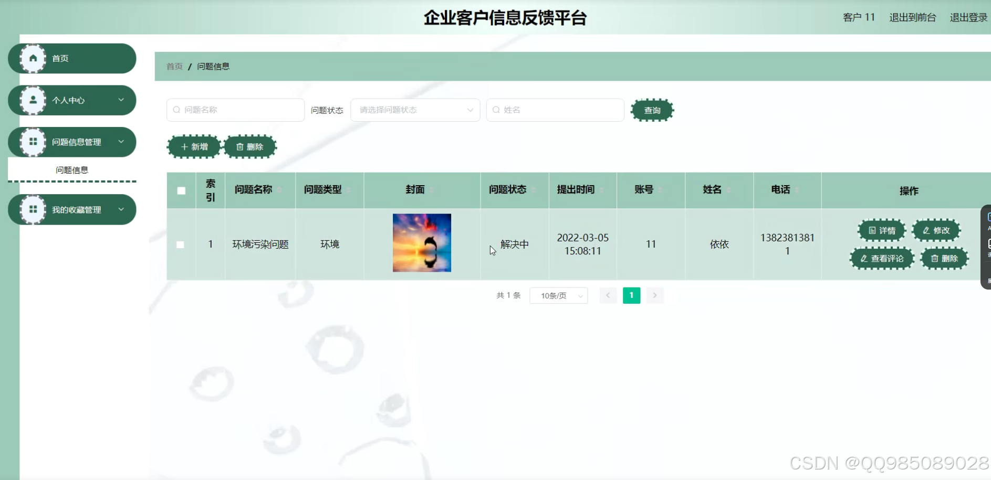Click the grid icon on 问题信息管理
The width and height of the screenshot is (991, 480).
tap(34, 142)
